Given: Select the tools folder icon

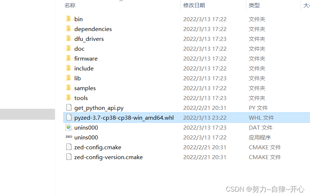Looking at the screenshot, I should [68, 98].
